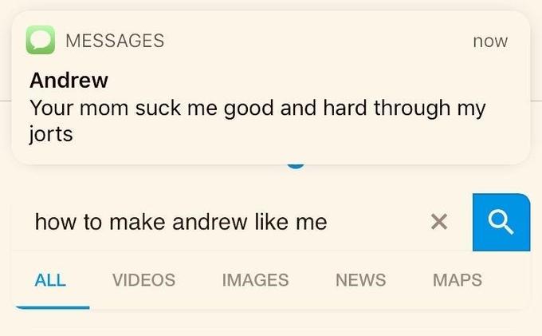Open the IMAGES tab
Viewport: 542px width, 336px height.
point(255,280)
